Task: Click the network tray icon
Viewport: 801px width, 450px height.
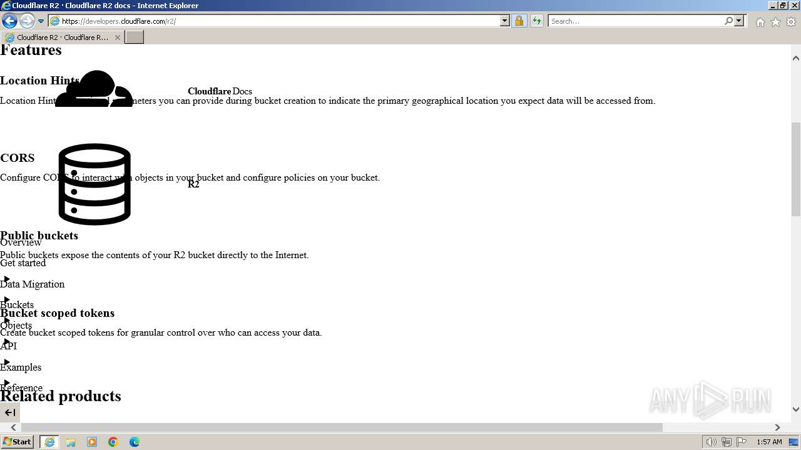Action: point(727,442)
